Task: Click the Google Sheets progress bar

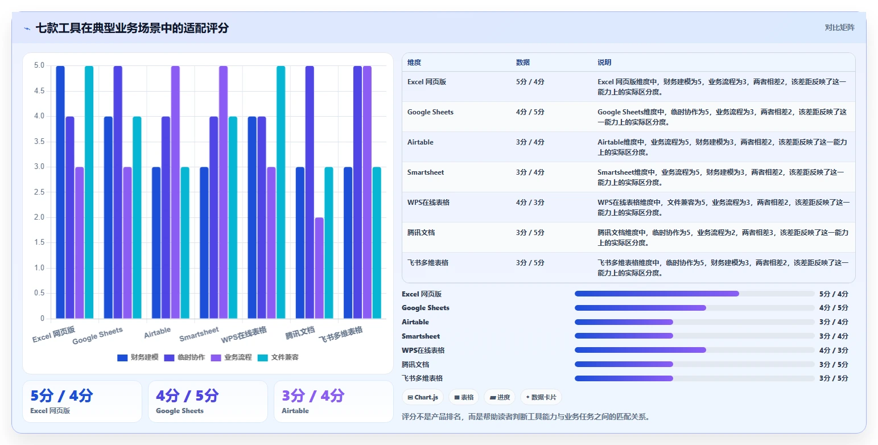Action: 695,308
